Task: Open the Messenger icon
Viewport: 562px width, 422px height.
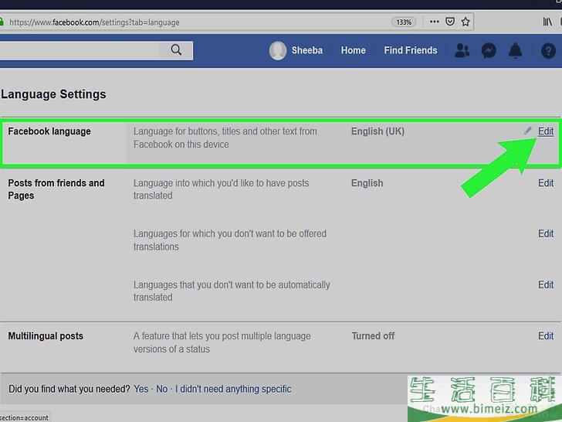Action: click(x=489, y=50)
